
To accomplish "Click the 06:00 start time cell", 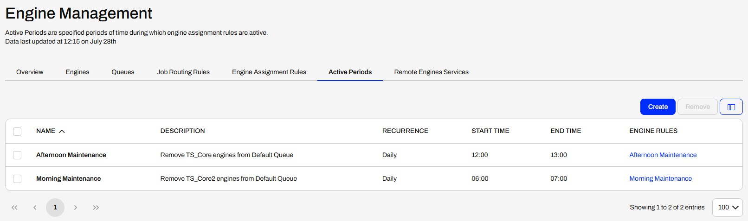I will (x=480, y=178).
